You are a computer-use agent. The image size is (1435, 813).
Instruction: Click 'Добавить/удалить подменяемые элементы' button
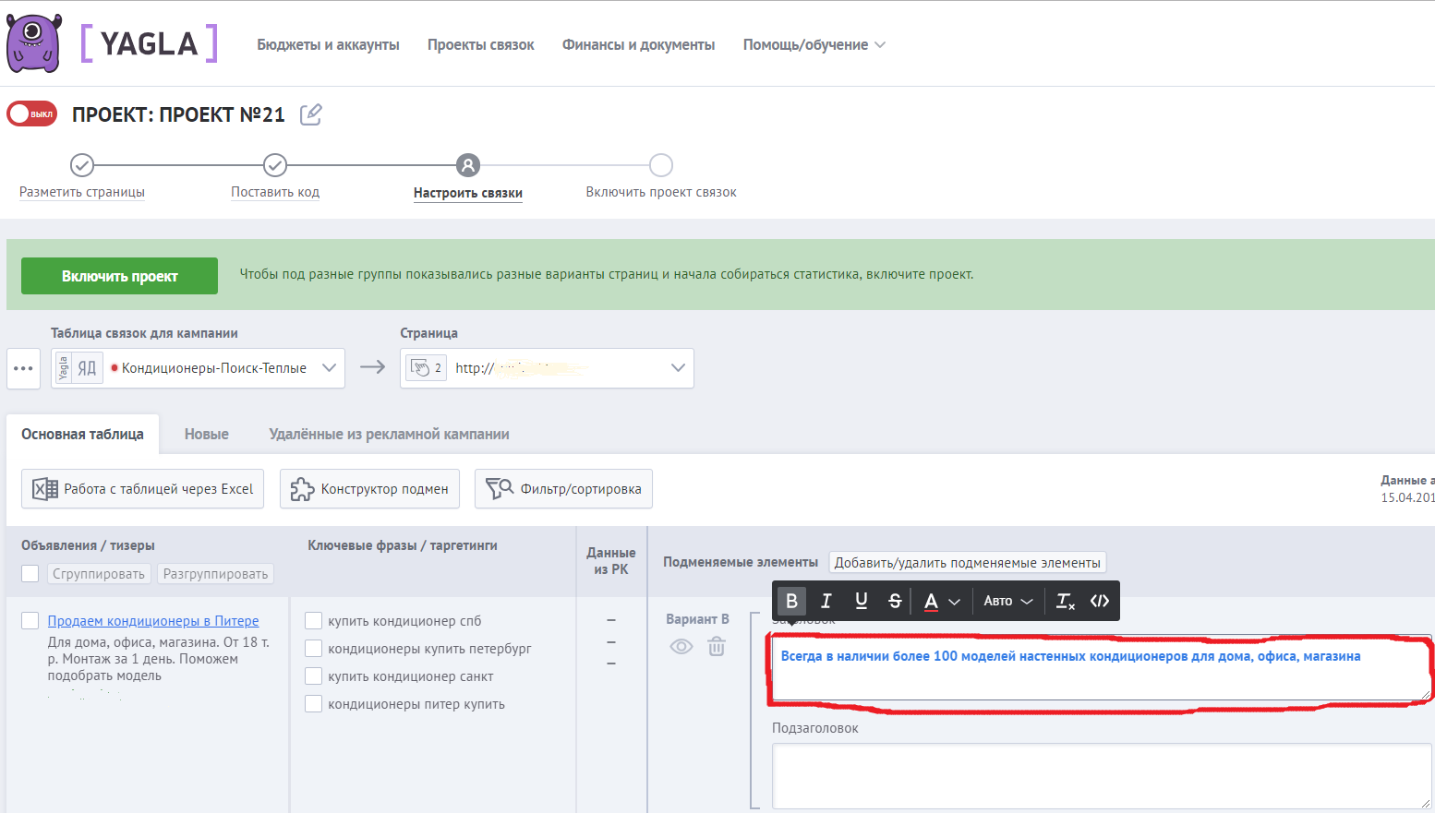pyautogui.click(x=968, y=563)
